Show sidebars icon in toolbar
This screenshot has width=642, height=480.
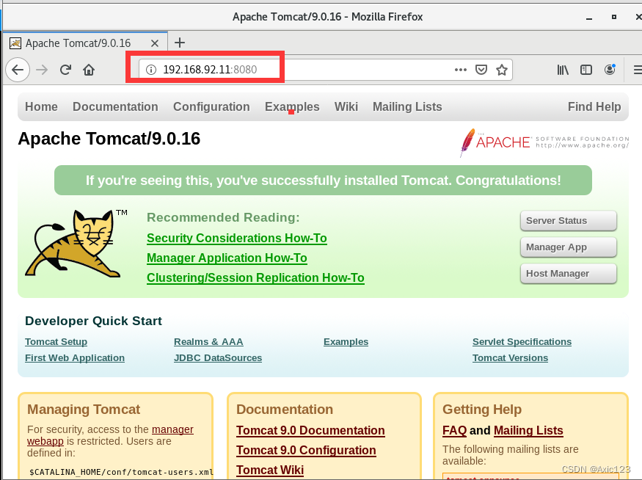pos(586,70)
